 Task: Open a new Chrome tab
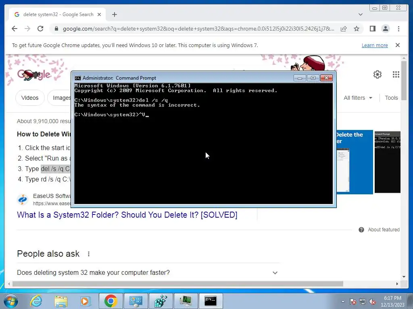pos(114,14)
